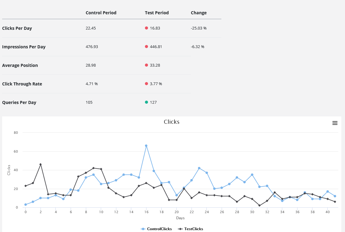Click the control value 105
The image size is (345, 232).
point(89,102)
